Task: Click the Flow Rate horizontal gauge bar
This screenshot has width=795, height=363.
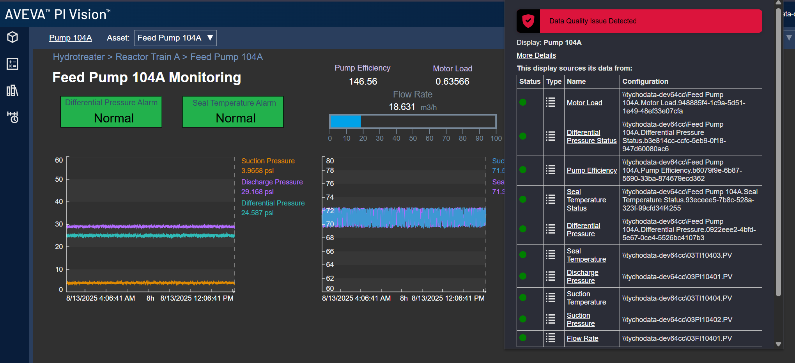Action: [x=413, y=122]
